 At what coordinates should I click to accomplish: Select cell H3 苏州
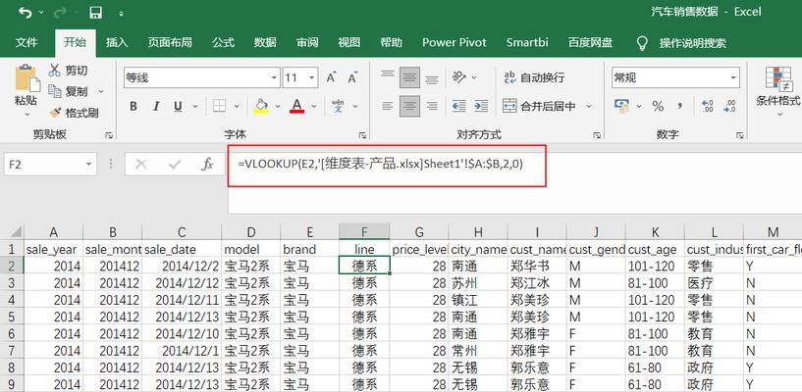pos(478,283)
